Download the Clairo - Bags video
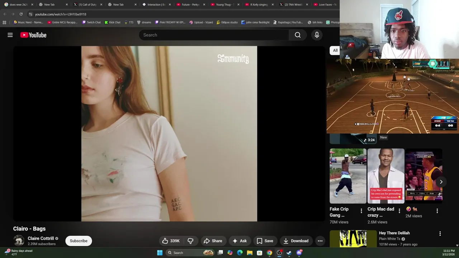 296,241
